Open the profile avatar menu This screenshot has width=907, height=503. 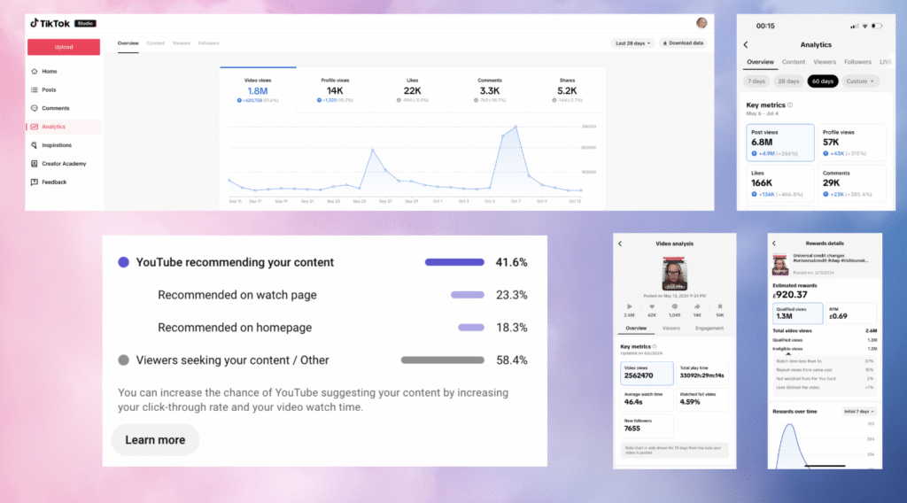pos(702,23)
